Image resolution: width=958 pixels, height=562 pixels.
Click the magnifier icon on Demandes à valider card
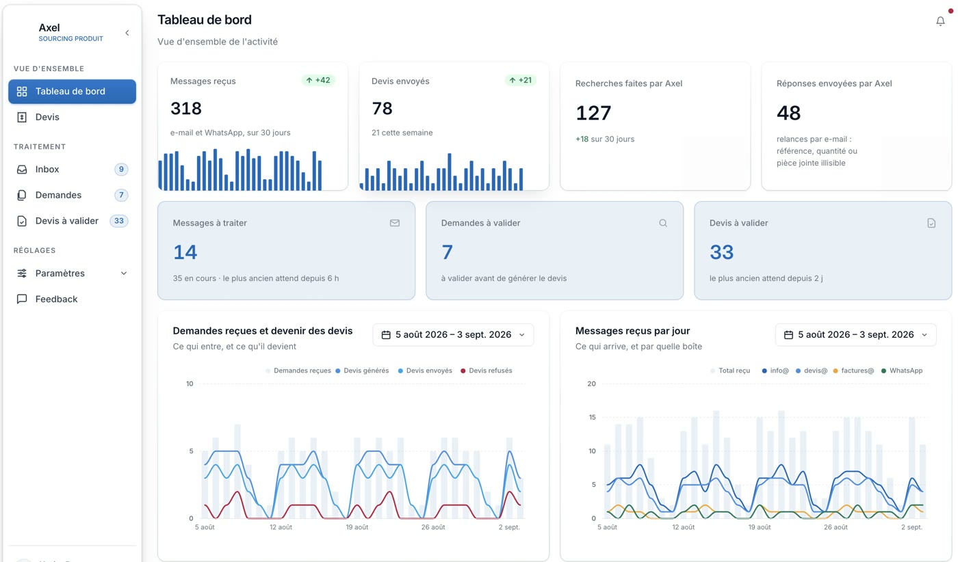point(663,223)
